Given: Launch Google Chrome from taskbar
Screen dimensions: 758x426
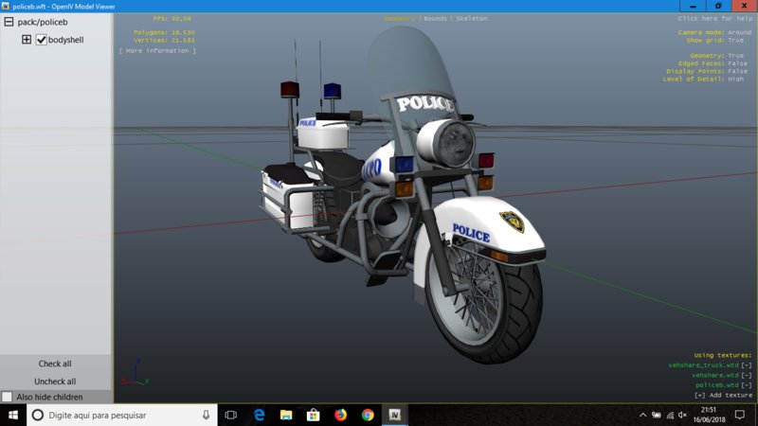Looking at the screenshot, I should coord(368,415).
